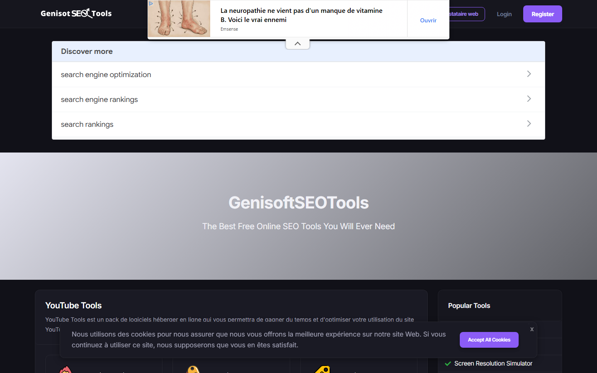The width and height of the screenshot is (597, 373).
Task: Accept all cookies in the banner
Action: click(x=489, y=340)
